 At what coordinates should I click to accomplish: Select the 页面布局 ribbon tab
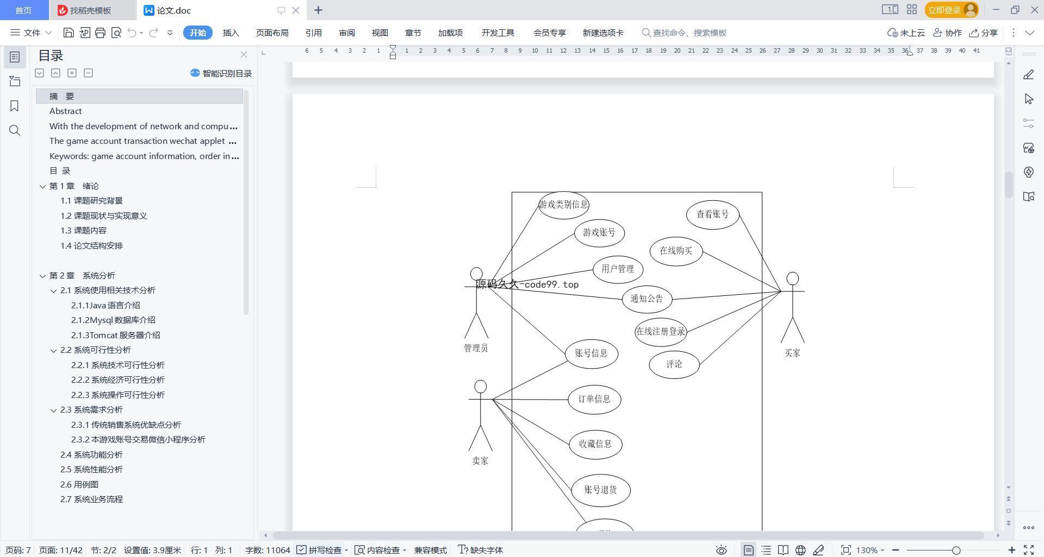[x=272, y=33]
